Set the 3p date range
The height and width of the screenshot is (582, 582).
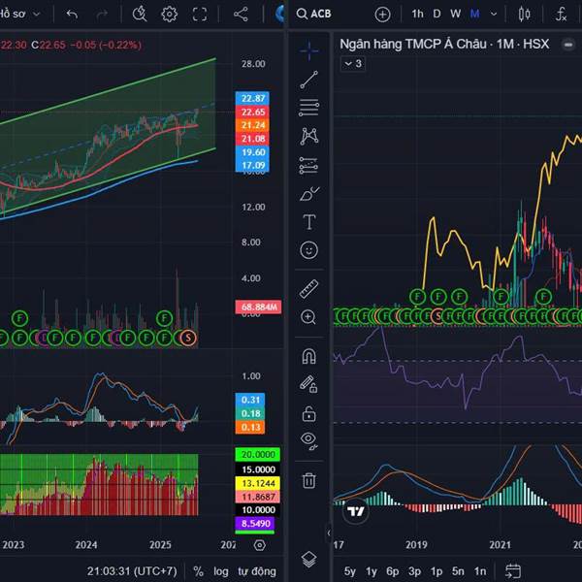[x=414, y=571]
